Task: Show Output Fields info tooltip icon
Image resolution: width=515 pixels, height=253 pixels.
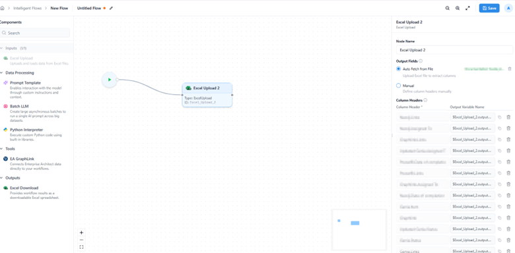Action: click(421, 61)
